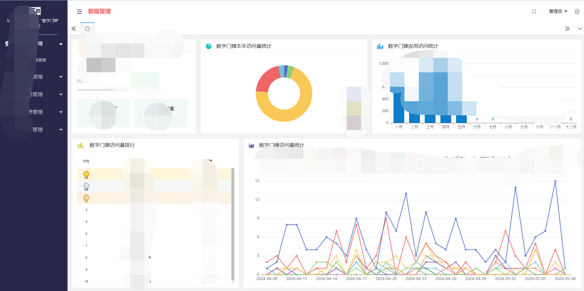584x291 pixels.
Task: Select rank 4 row in ranking table
Action: coord(154,210)
